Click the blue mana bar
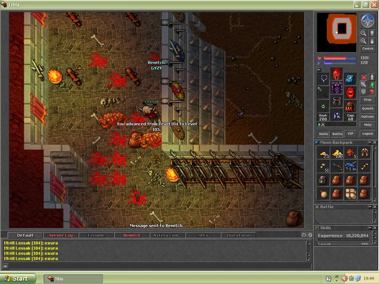The width and height of the screenshot is (379, 284). click(x=340, y=63)
